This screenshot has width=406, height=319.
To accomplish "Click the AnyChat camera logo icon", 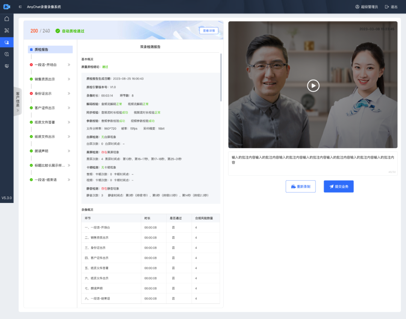I will [x=6, y=7].
